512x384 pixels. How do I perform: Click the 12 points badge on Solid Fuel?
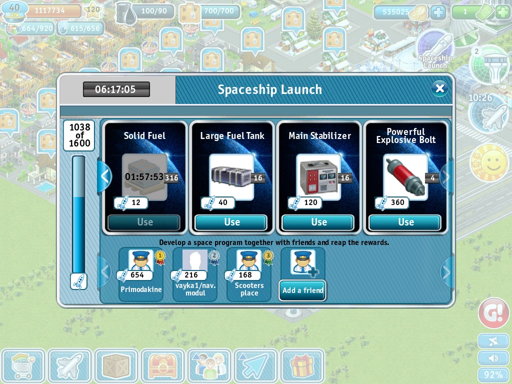[131, 202]
